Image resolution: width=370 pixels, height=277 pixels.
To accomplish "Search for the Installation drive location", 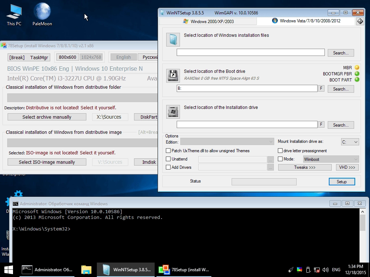I will [341, 125].
